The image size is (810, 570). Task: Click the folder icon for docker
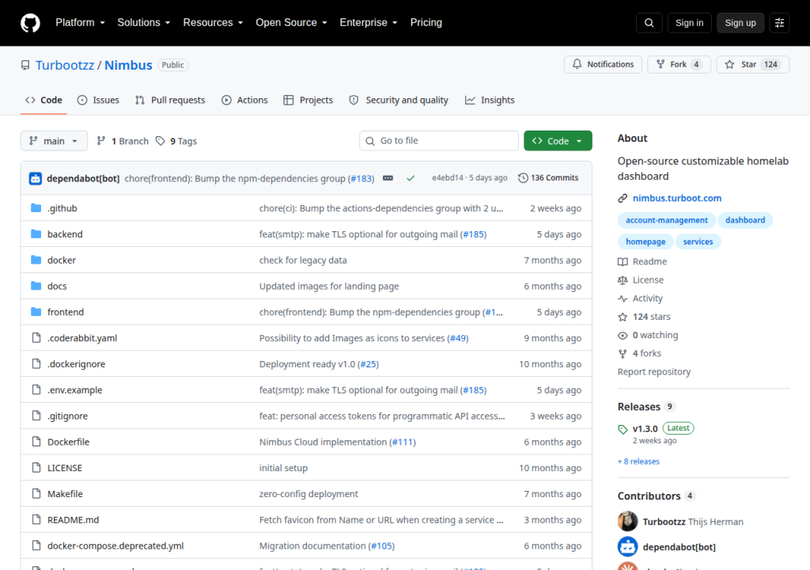(x=36, y=260)
